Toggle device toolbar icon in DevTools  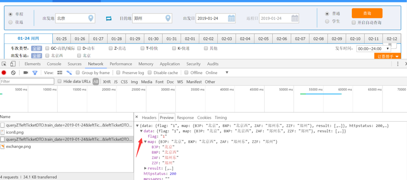[x=13, y=64]
